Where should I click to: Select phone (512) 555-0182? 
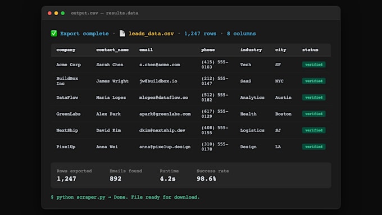pyautogui.click(x=215, y=97)
